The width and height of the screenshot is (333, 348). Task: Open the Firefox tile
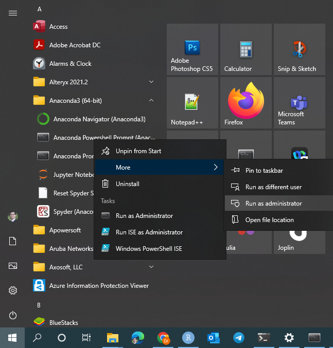click(246, 103)
